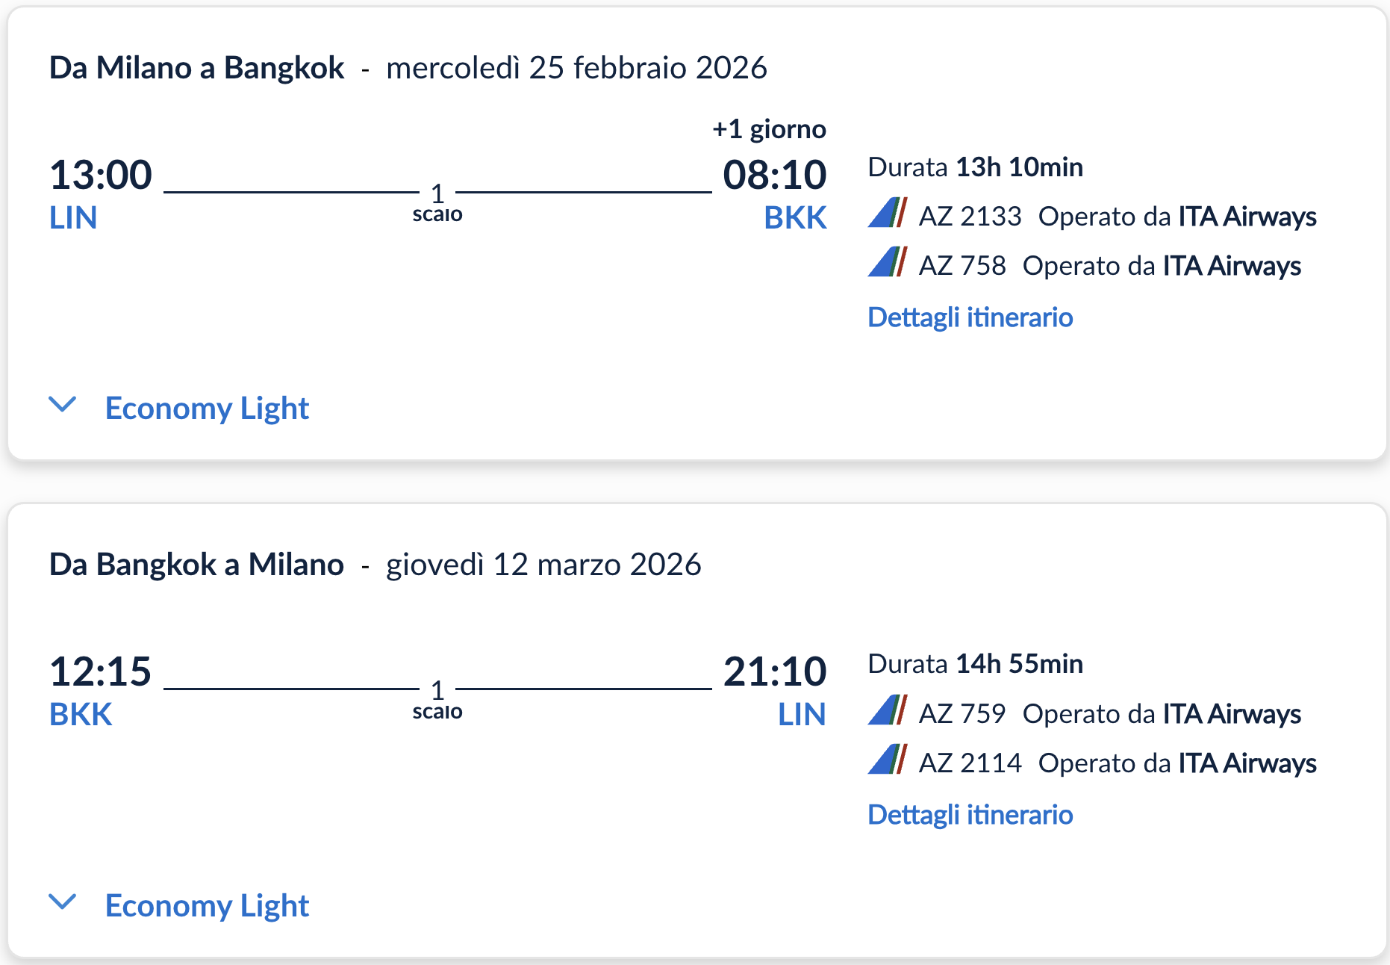Viewport: 1390px width, 965px height.
Task: Click the 1 scalo indicator on outbound itinerary
Action: tap(437, 202)
